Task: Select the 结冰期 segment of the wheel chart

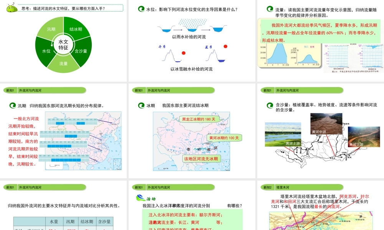Action: 76,29
